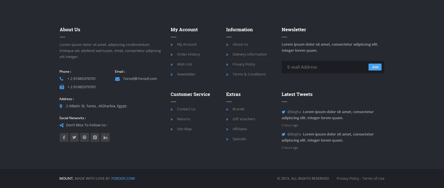Click the 7OROOF.COM footer link

123,179
